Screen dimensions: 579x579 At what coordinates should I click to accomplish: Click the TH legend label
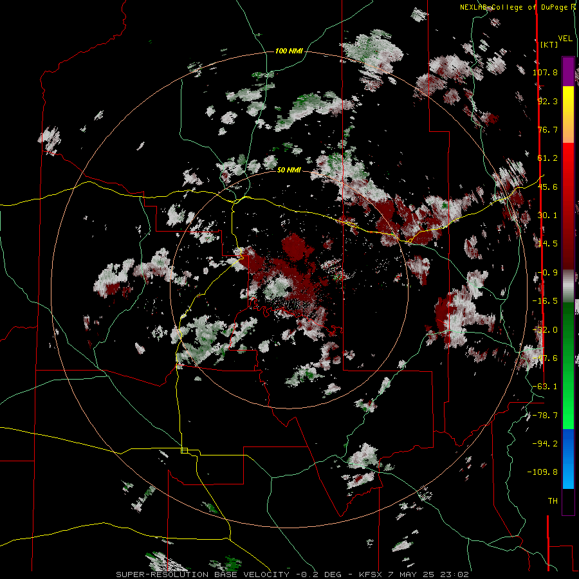coord(553,501)
